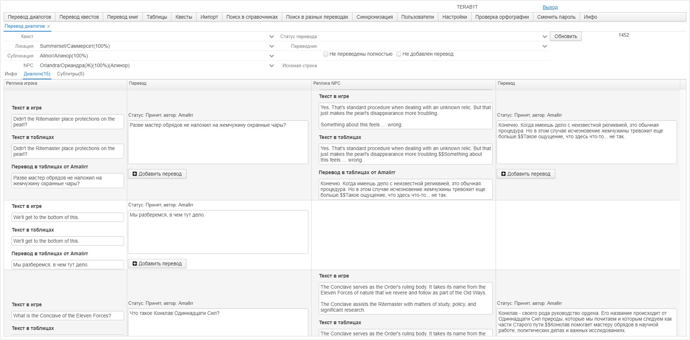Screen dimensions: 690x340
Task: Open the Пользователи menu item
Action: coord(418,17)
